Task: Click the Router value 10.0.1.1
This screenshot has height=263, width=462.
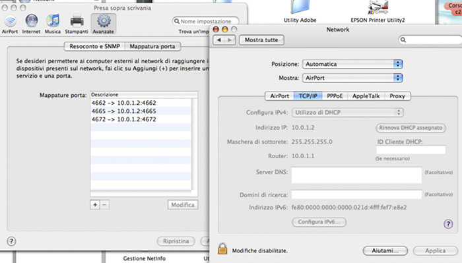Action: click(x=303, y=156)
